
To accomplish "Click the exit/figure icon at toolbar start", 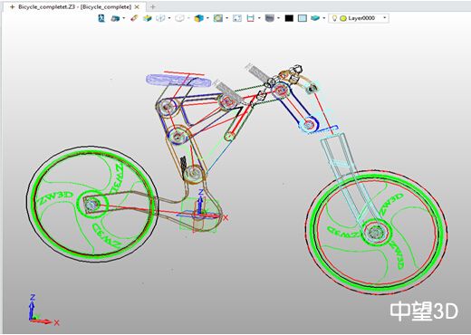I will pos(102,18).
